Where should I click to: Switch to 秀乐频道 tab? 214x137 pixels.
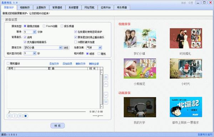[122, 7]
